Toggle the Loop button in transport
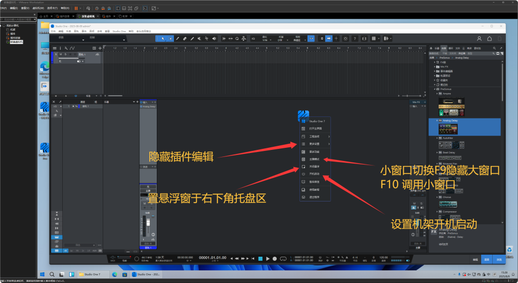This screenshot has height=283, width=518. click(283, 259)
